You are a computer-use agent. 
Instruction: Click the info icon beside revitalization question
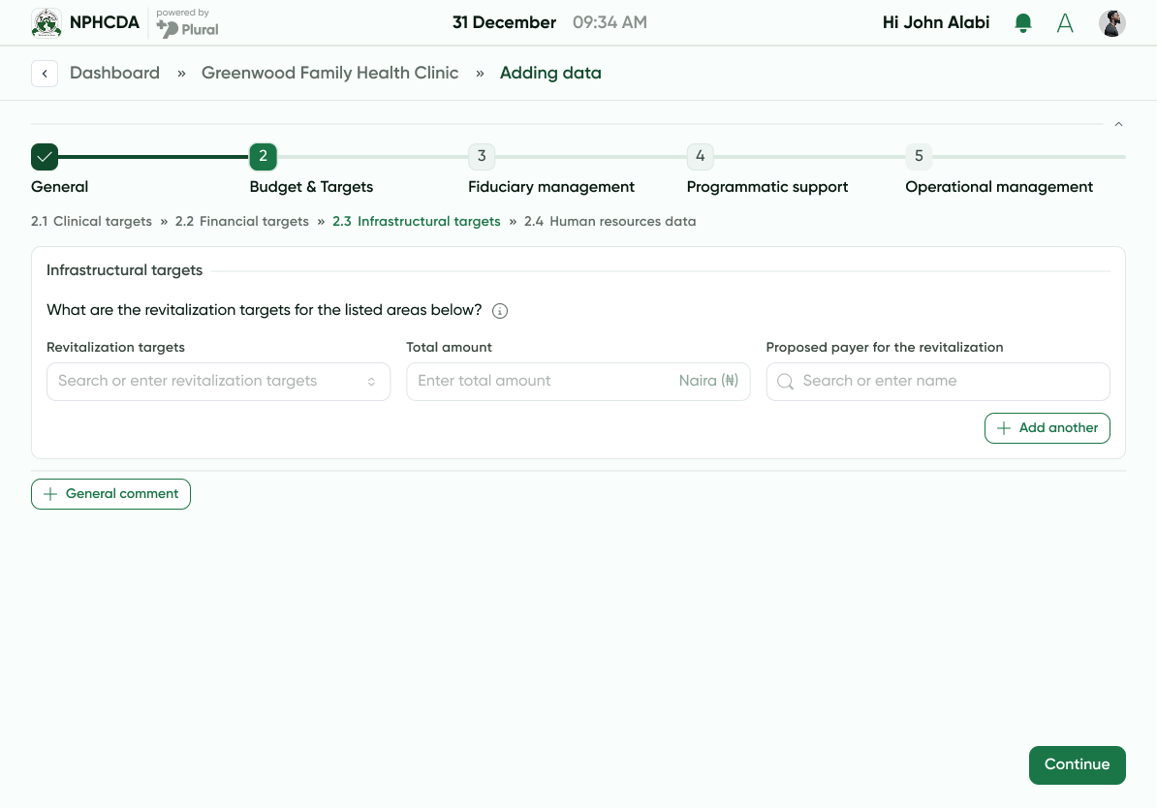pyautogui.click(x=500, y=311)
